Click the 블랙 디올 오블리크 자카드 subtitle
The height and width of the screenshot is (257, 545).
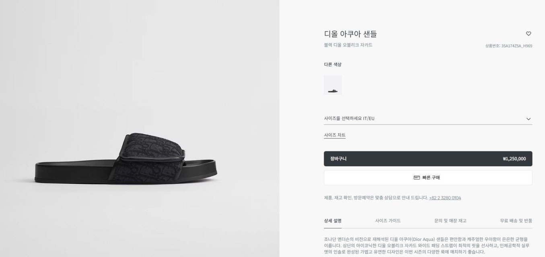coord(348,45)
